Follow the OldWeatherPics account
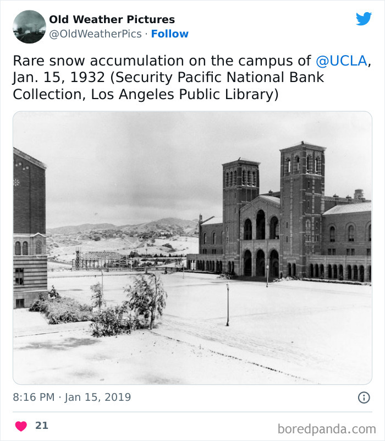The height and width of the screenshot is (441, 385). click(x=169, y=34)
